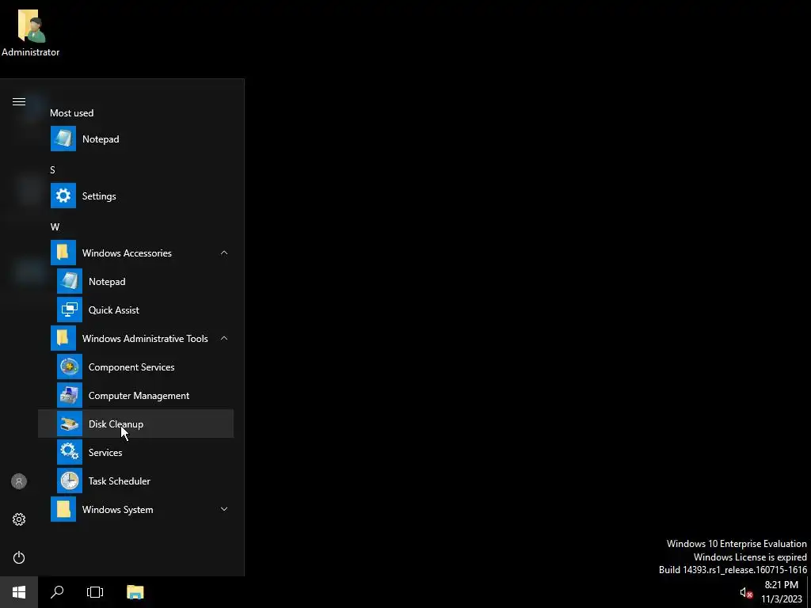Click the letter 'S' section header

click(x=52, y=169)
